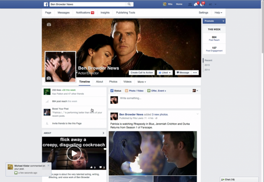
Task: Click the Message button
Action: tap(183, 72)
